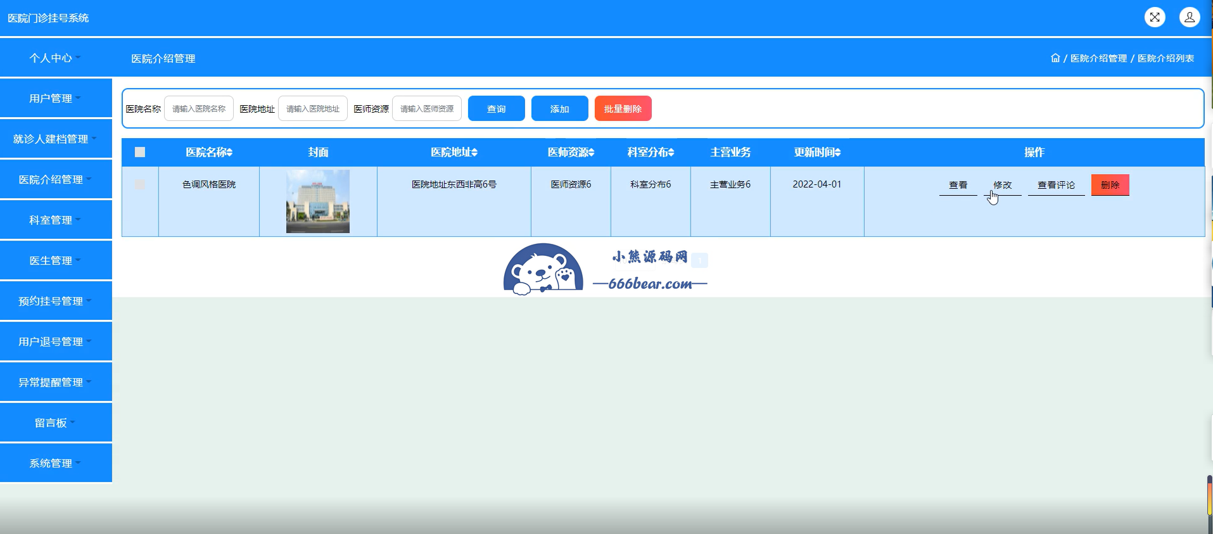1213x534 pixels.
Task: Expand 预约挂号管理 sidebar menu
Action: coord(56,301)
